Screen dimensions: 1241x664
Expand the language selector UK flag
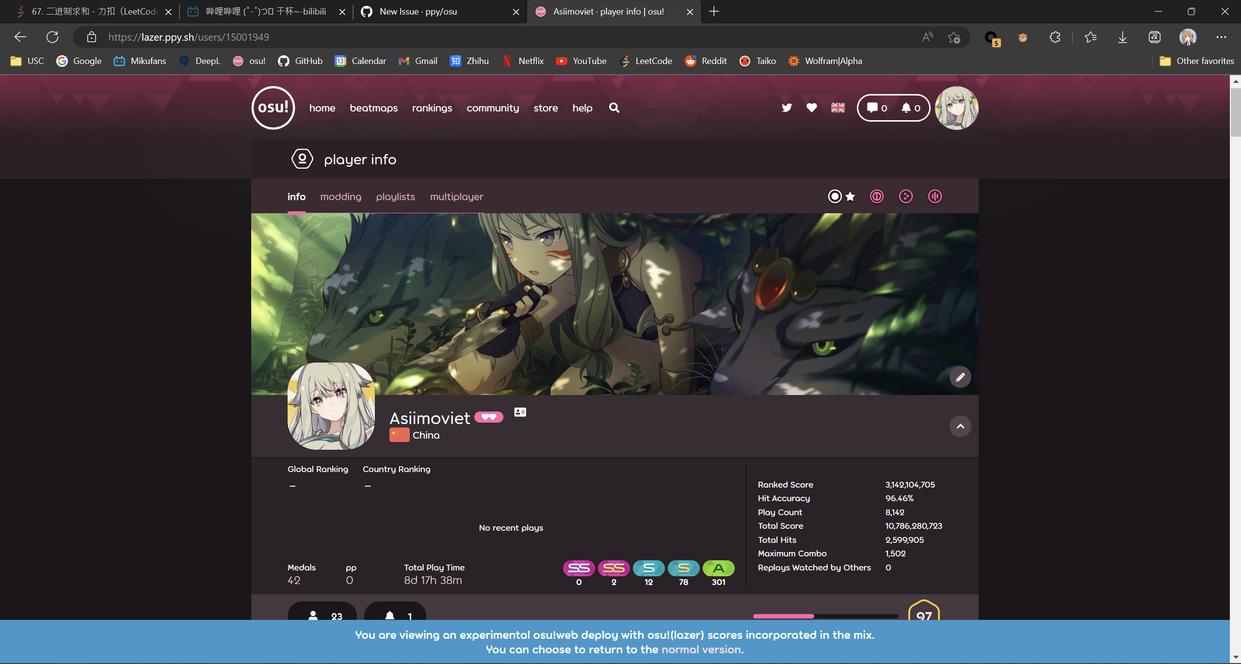tap(838, 108)
